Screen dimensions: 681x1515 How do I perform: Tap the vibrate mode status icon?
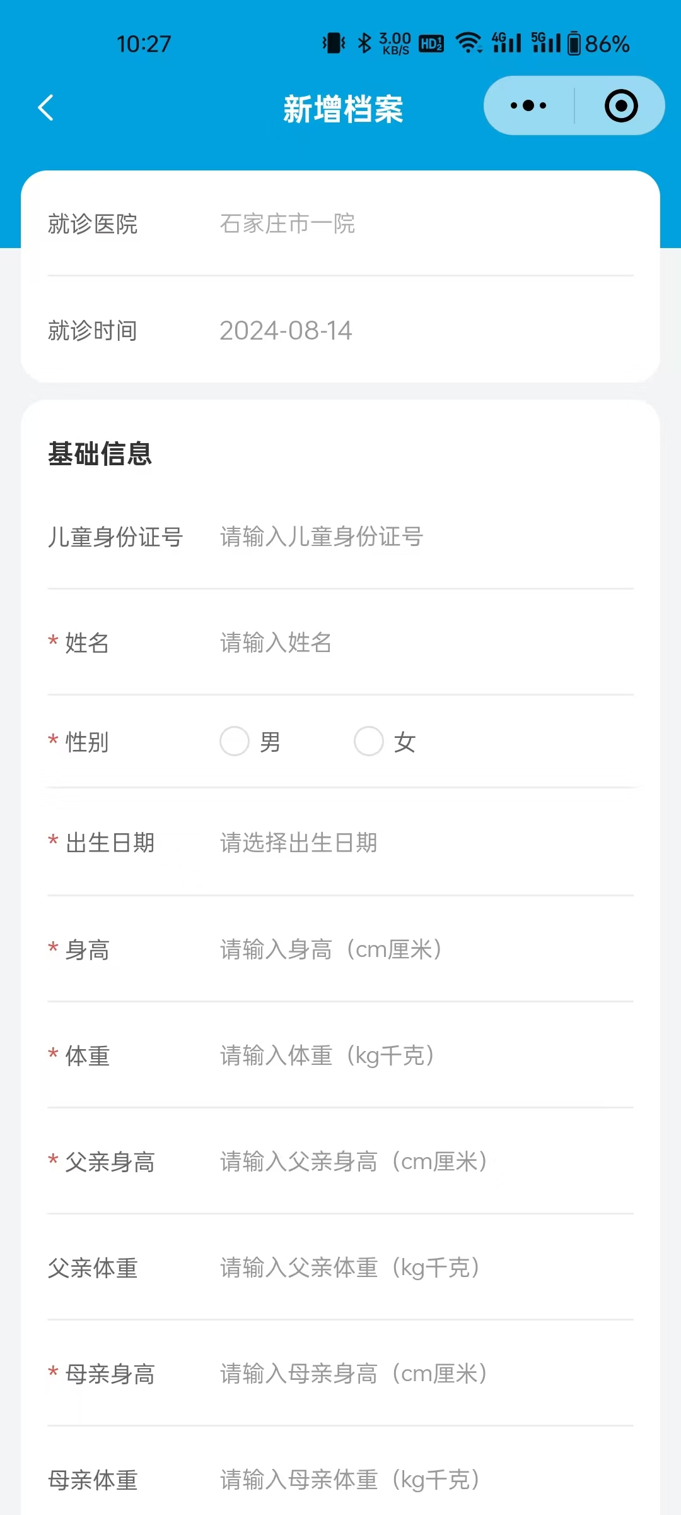tap(334, 43)
